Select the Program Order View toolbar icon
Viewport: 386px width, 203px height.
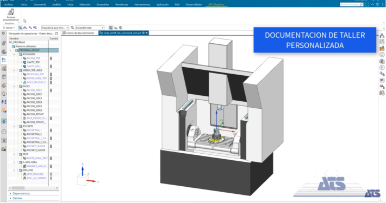(21, 28)
